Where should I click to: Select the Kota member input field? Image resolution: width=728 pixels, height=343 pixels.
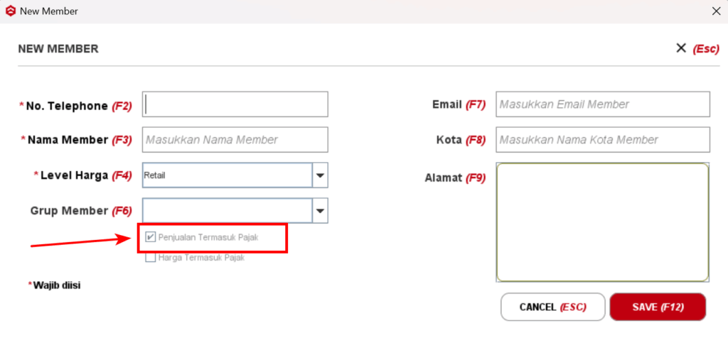[x=603, y=140]
